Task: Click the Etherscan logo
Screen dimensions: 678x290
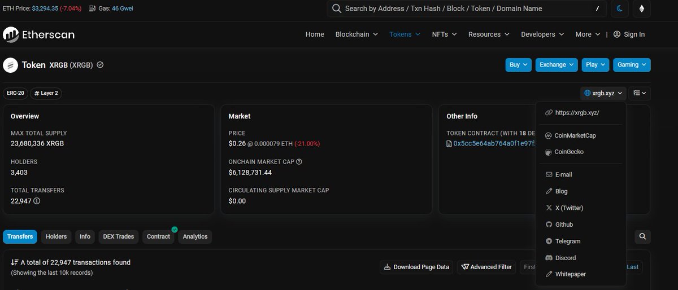Action: (38, 34)
